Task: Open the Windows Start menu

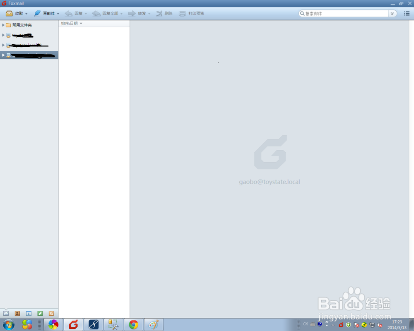Action: [x=9, y=325]
